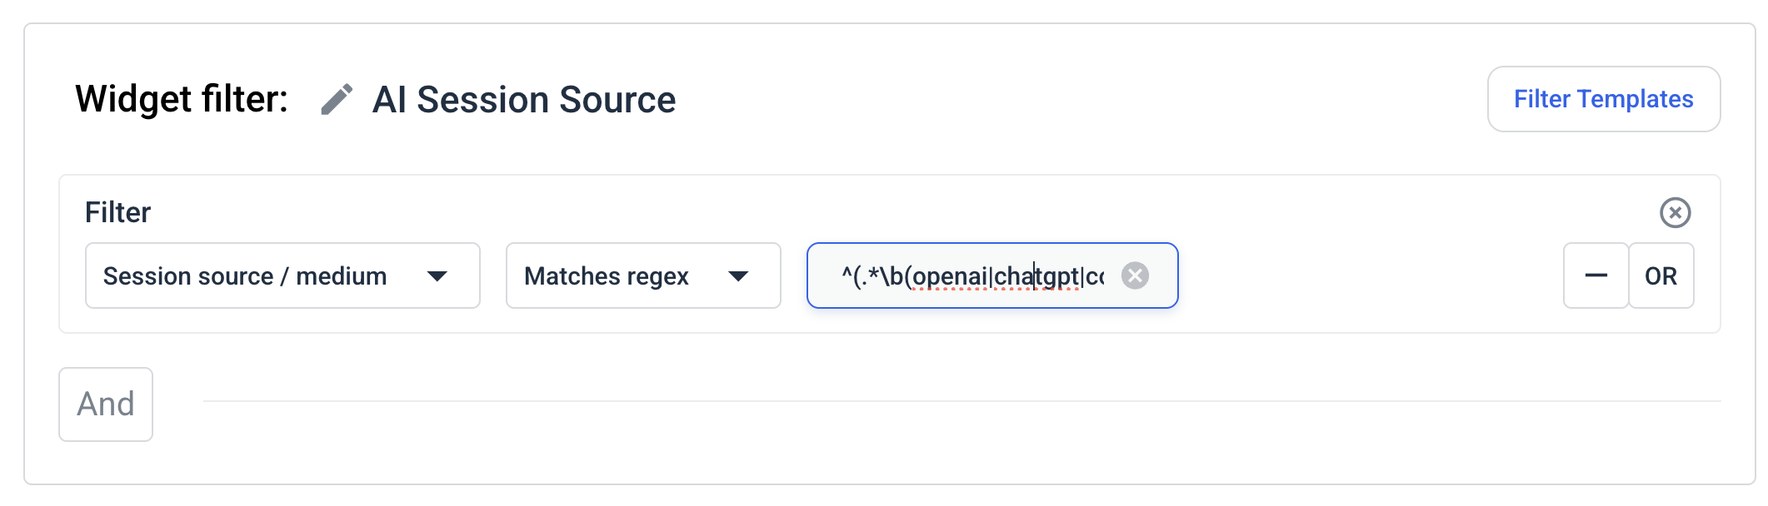1768x506 pixels.
Task: Click the delete icon at the Filter section corner
Action: point(1676,212)
